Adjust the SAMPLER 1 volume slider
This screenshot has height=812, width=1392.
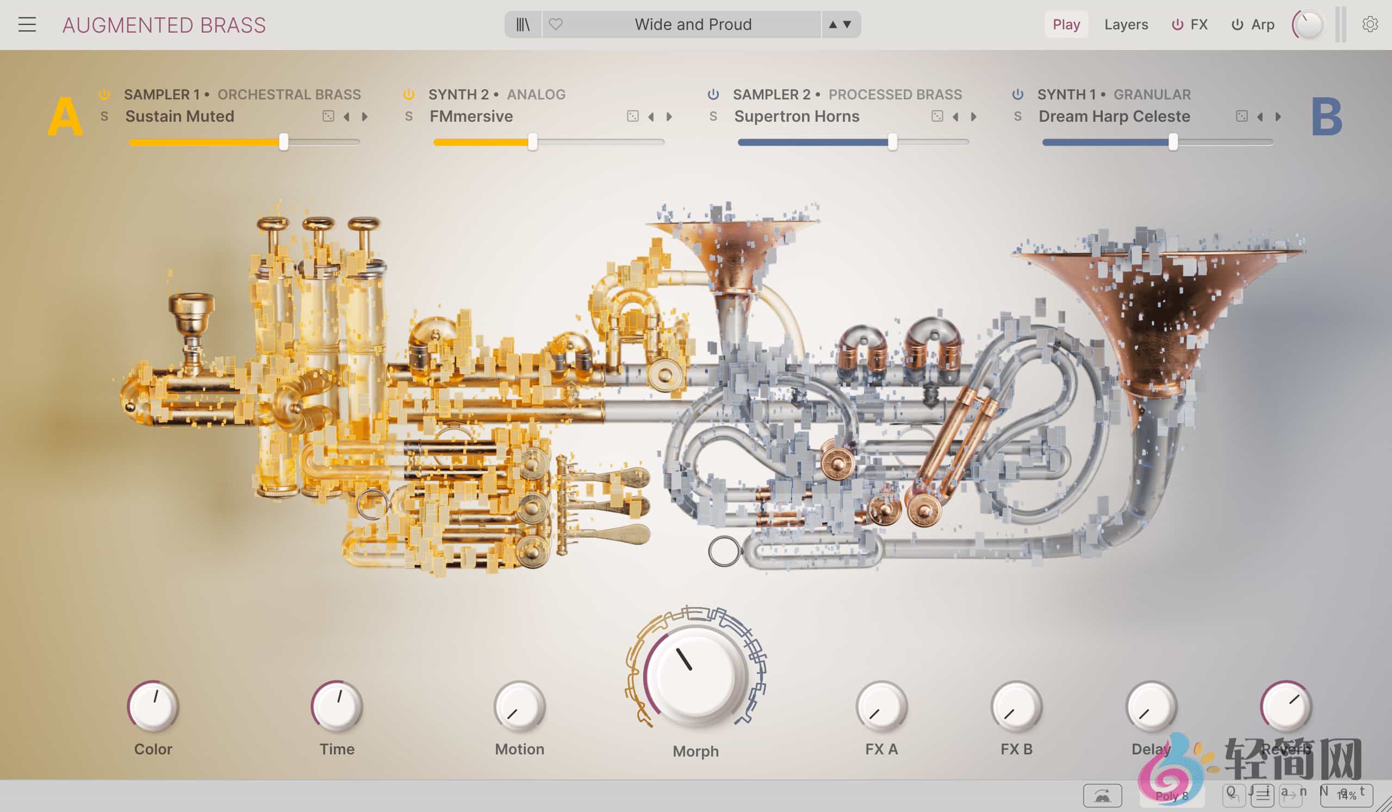[285, 142]
